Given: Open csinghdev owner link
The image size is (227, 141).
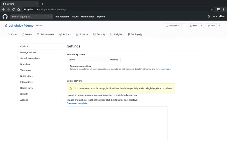Looking at the screenshot, I should point(16,26).
